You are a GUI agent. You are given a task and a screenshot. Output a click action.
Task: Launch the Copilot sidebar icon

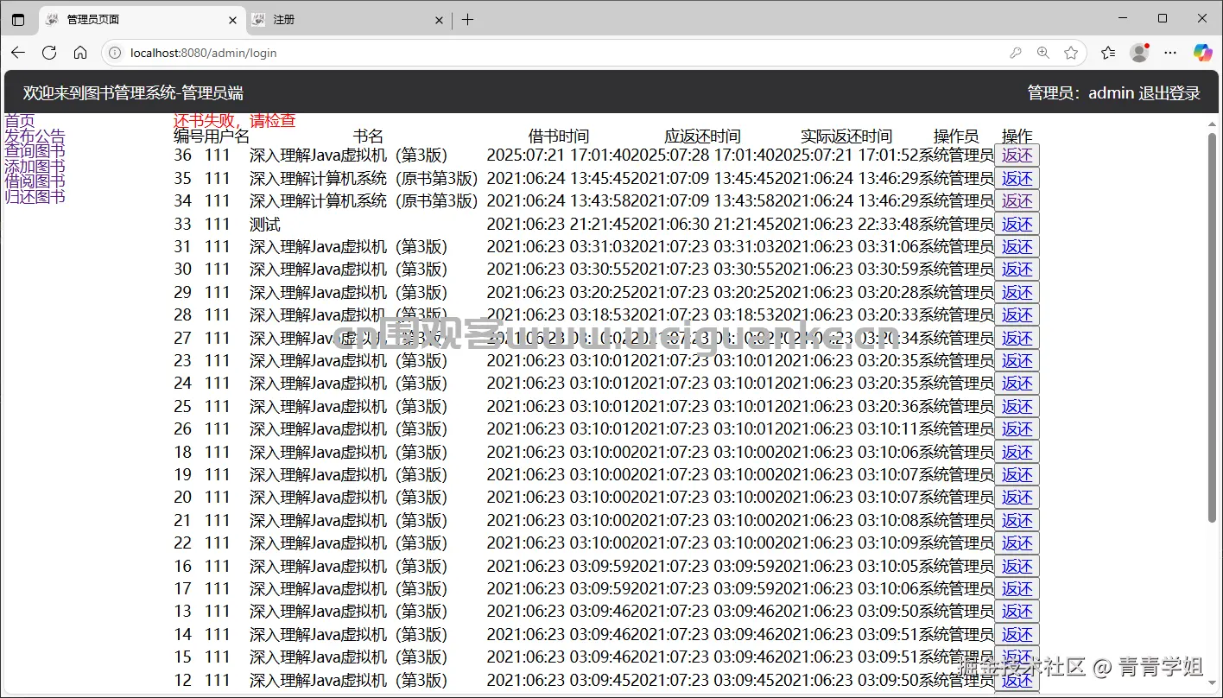coord(1202,53)
